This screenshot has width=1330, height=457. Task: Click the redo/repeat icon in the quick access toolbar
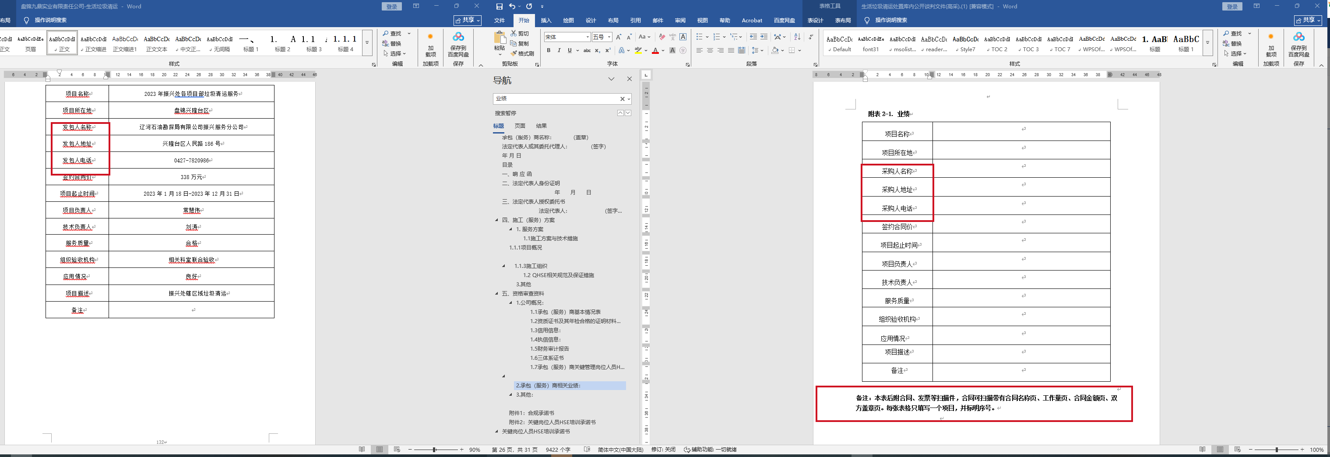tap(529, 7)
